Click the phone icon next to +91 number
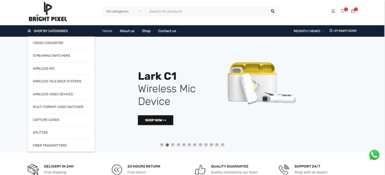Image resolution: width=385 pixels, height=175 pixels. click(x=331, y=31)
